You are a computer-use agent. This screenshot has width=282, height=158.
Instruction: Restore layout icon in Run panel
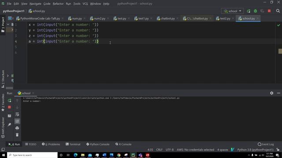pyautogui.click(x=10, y=116)
